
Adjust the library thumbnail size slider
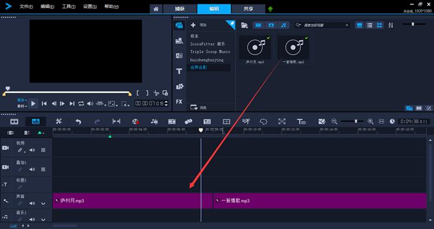(x=413, y=24)
